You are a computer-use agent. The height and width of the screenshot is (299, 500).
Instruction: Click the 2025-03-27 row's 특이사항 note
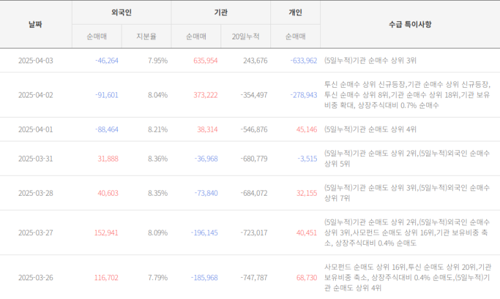407,232
